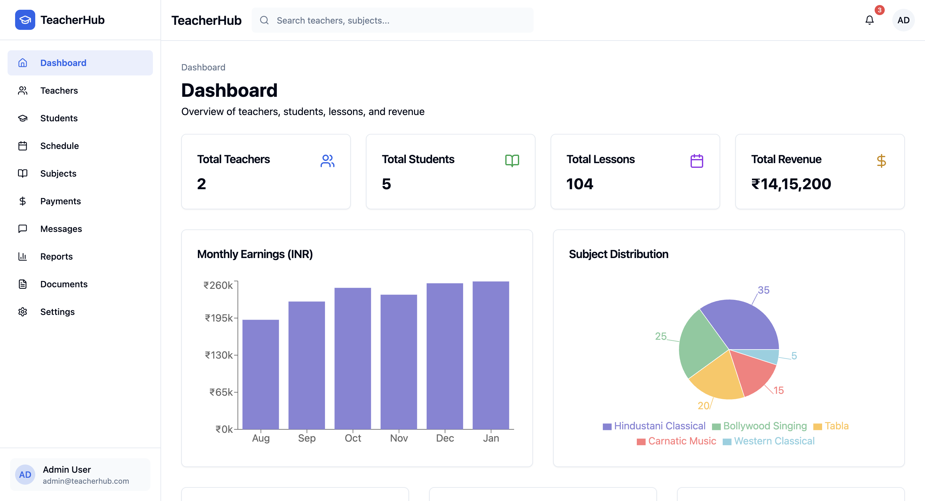Click the dollar icon on Total Revenue card
Screen dimensions: 925x501
pyautogui.click(x=881, y=161)
